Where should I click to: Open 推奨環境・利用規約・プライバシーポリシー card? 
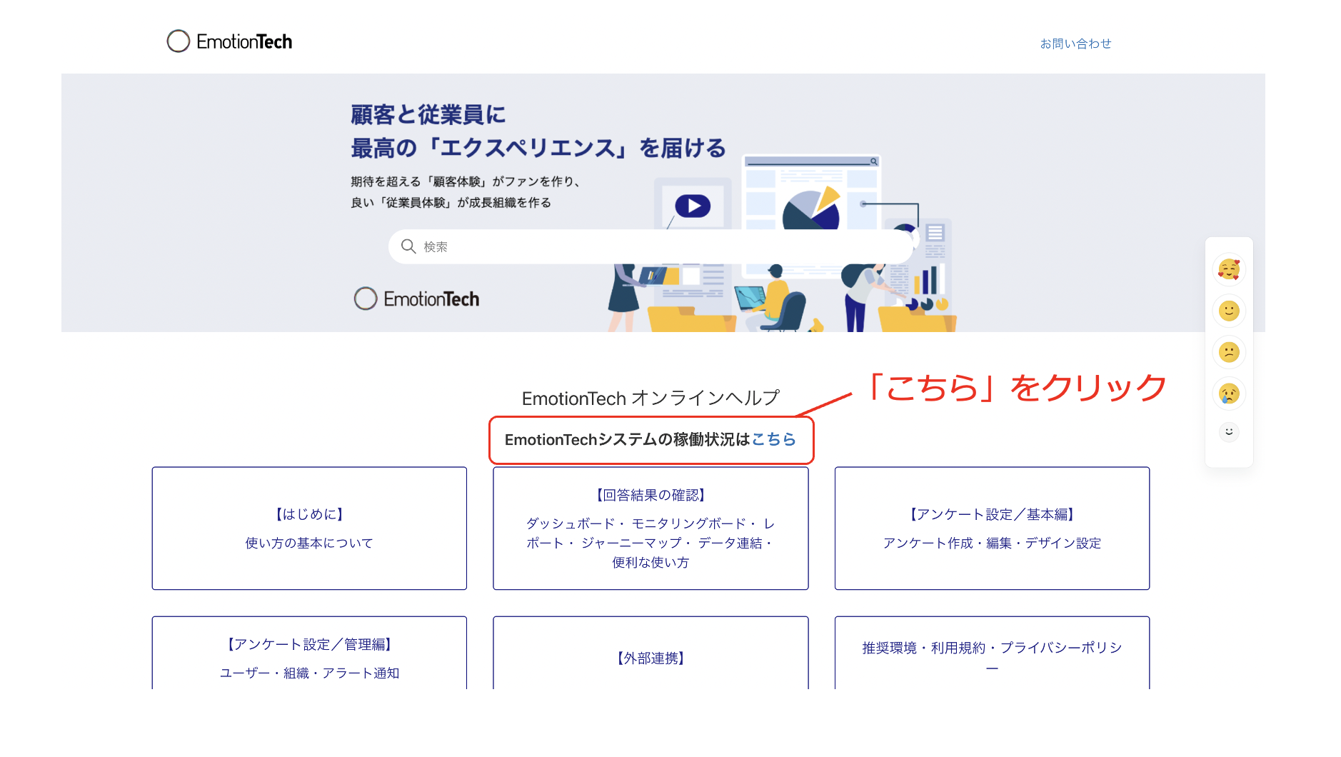[x=992, y=653]
